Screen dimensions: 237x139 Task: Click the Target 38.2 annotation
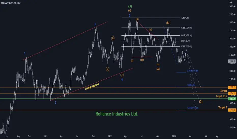point(221,96)
